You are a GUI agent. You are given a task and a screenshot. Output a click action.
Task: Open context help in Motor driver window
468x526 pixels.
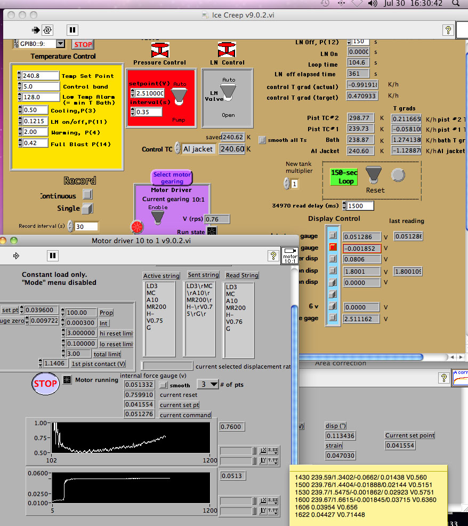click(273, 256)
